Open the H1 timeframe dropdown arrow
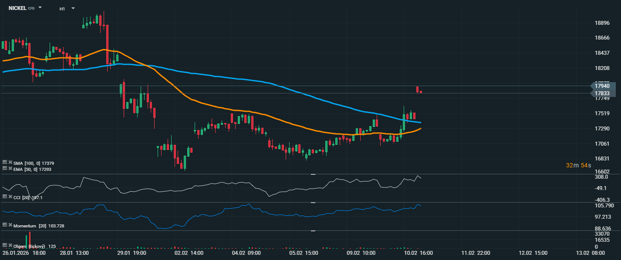 pos(73,8)
